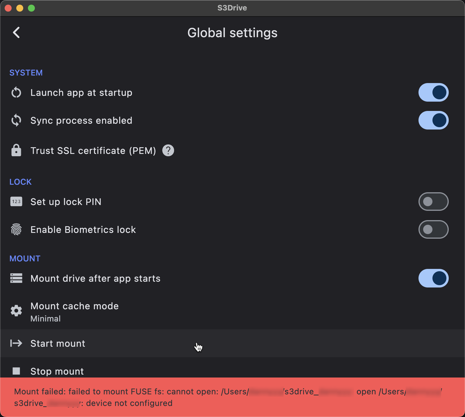Screen dimensions: 465x417
Task: Click the fingerprint biometrics icon
Action: [16, 229]
